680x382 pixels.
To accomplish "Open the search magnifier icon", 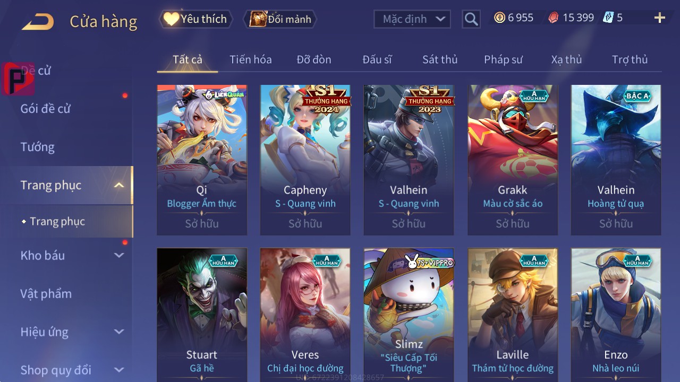I will click(471, 20).
